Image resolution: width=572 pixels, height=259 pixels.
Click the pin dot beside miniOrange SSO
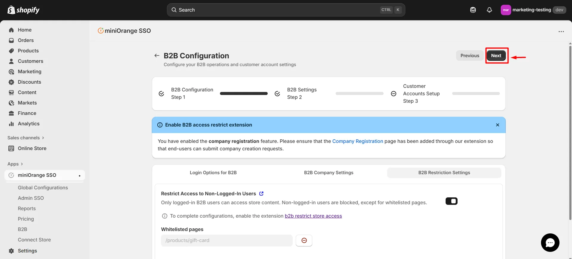coord(80,176)
